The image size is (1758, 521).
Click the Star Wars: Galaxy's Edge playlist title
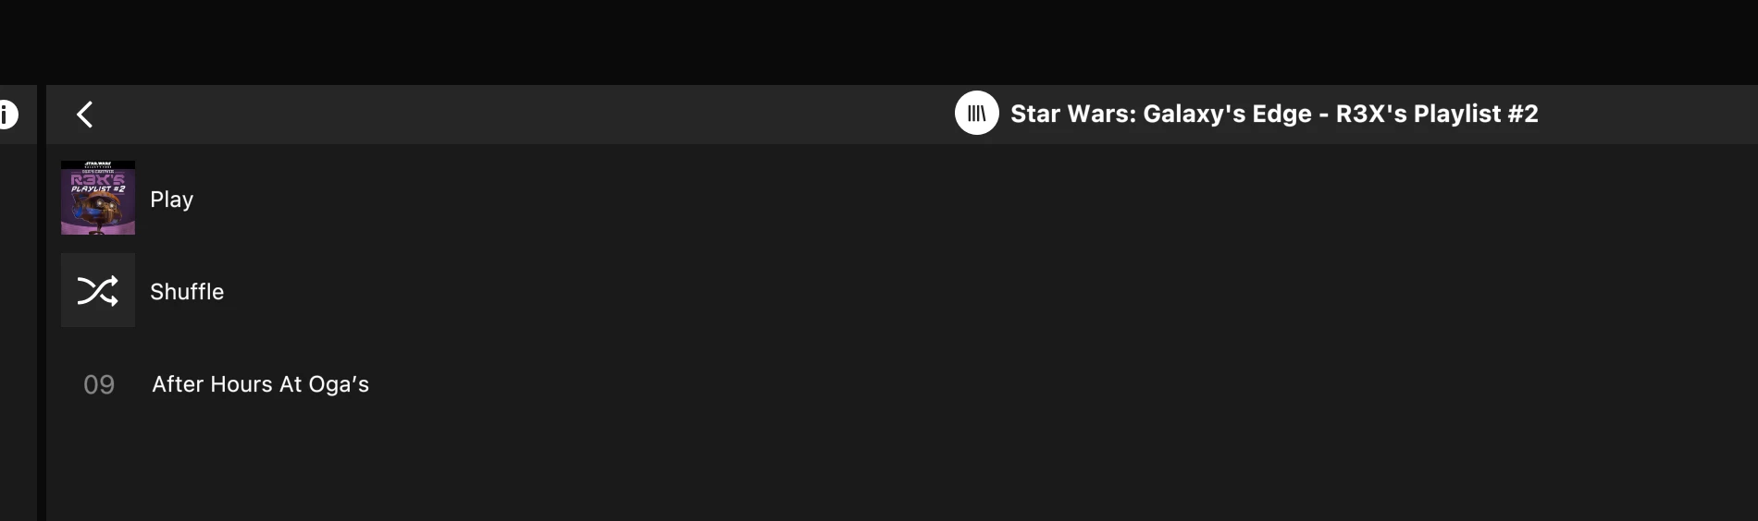click(x=1273, y=114)
